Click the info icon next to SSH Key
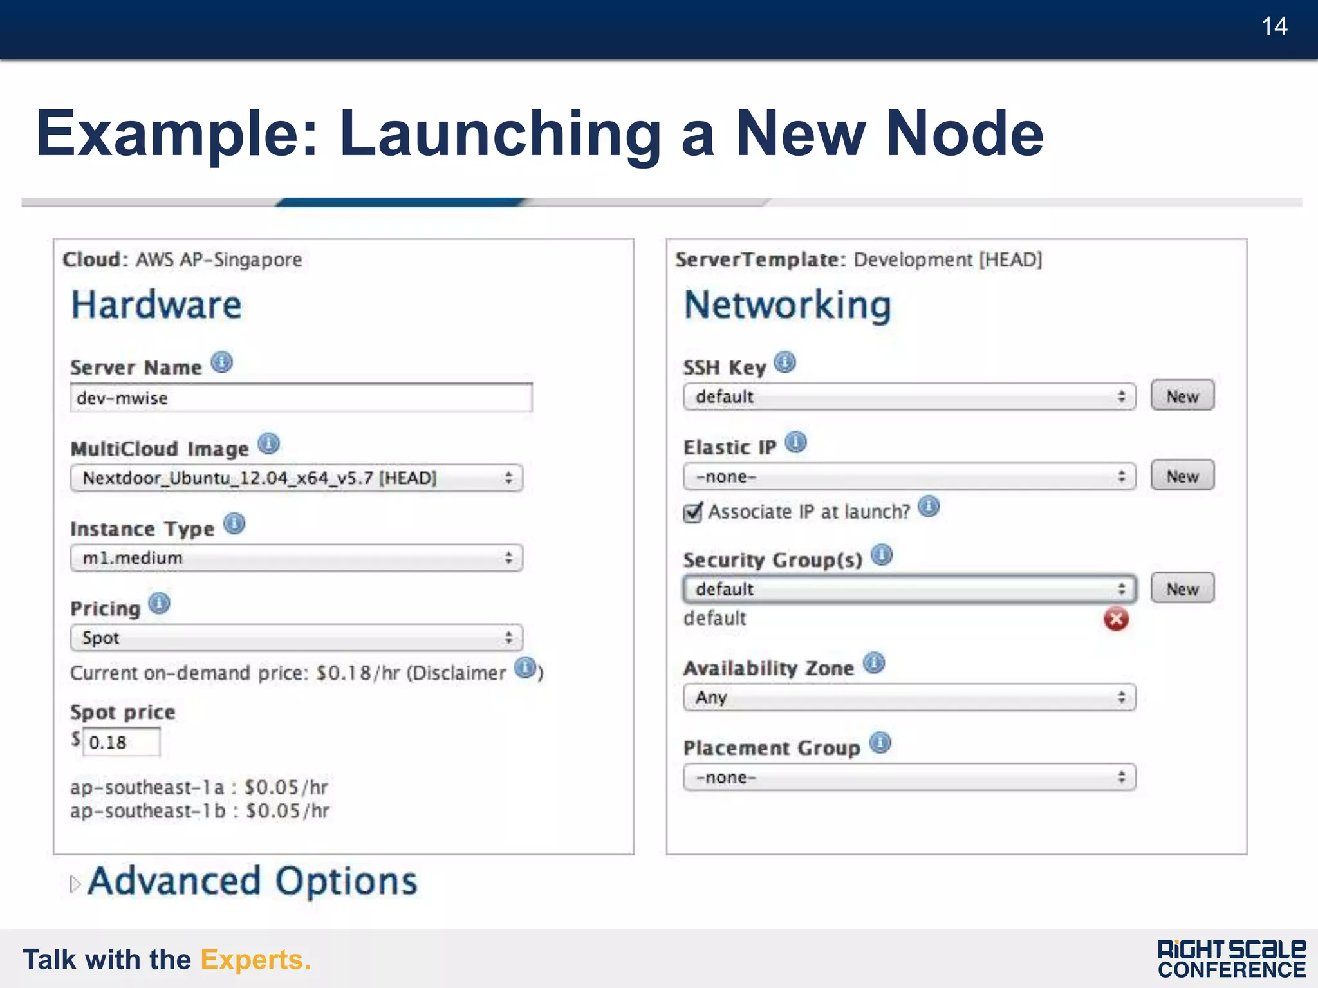 click(784, 362)
